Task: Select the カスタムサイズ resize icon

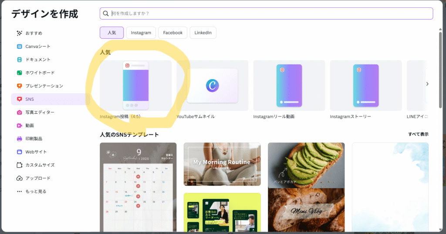Action: tap(19, 165)
